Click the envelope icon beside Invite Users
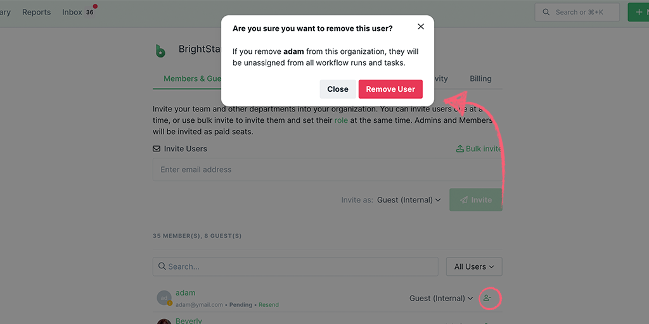The image size is (649, 324). pyautogui.click(x=157, y=149)
